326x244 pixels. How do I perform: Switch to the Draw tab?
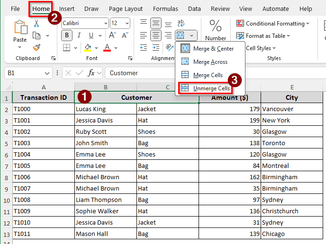pyautogui.click(x=91, y=9)
